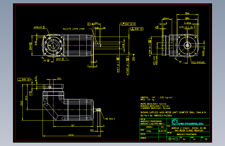
Task: Select the 42max. dimension
Action: coord(166,18)
